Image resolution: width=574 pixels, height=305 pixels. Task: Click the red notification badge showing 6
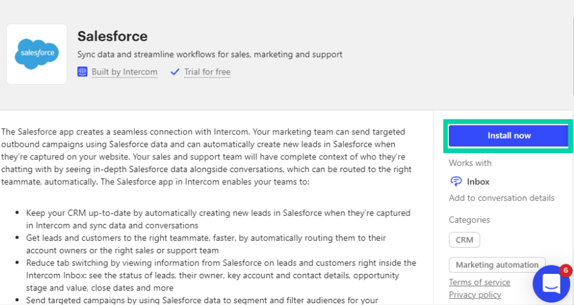click(x=565, y=270)
